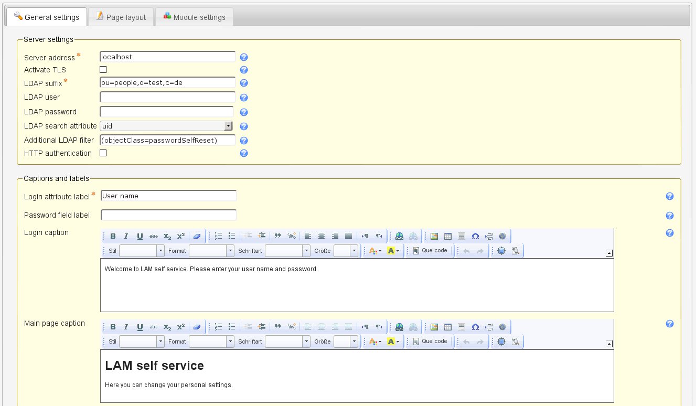The image size is (696, 406).
Task: Collapse the Login caption editor toolbar
Action: pos(608,253)
